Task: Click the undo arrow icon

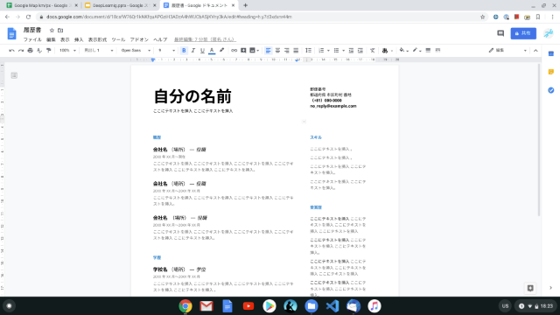Action: tap(11, 51)
